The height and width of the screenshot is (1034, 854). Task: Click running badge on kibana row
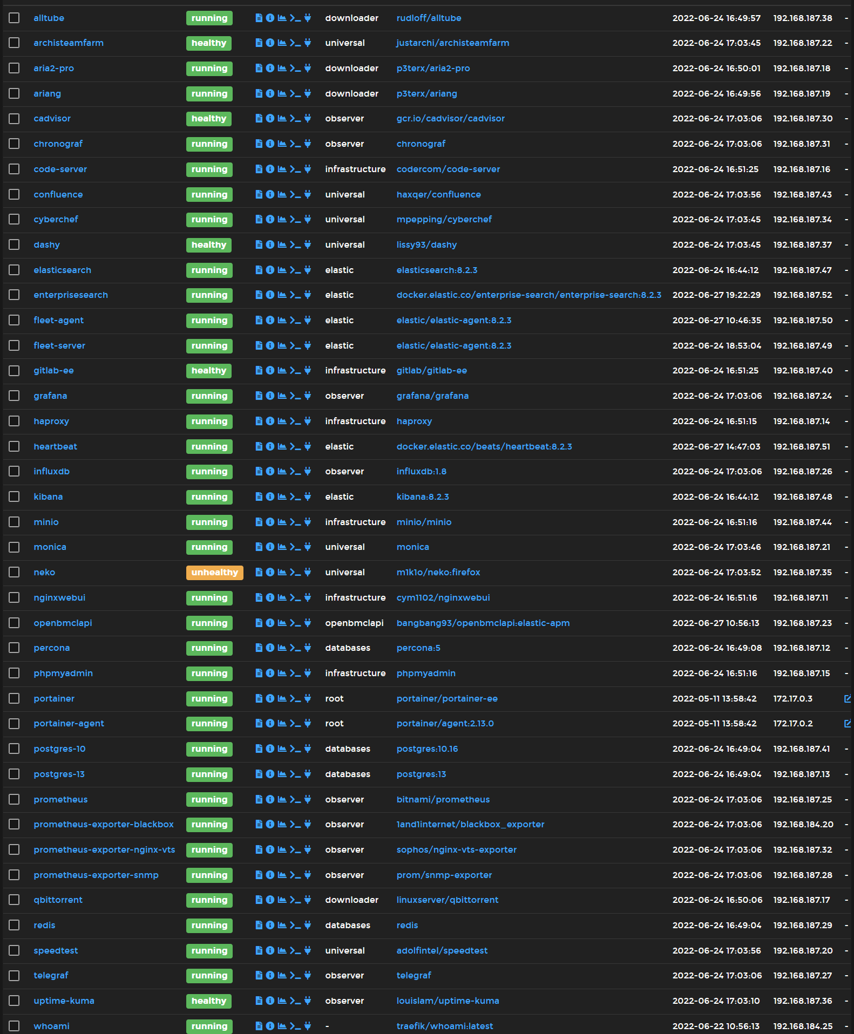[x=209, y=496]
